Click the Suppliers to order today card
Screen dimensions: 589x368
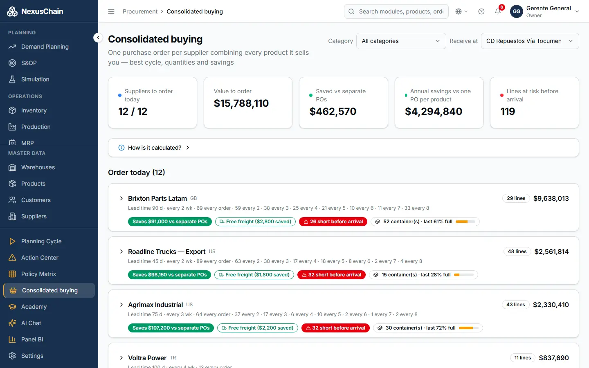[153, 103]
